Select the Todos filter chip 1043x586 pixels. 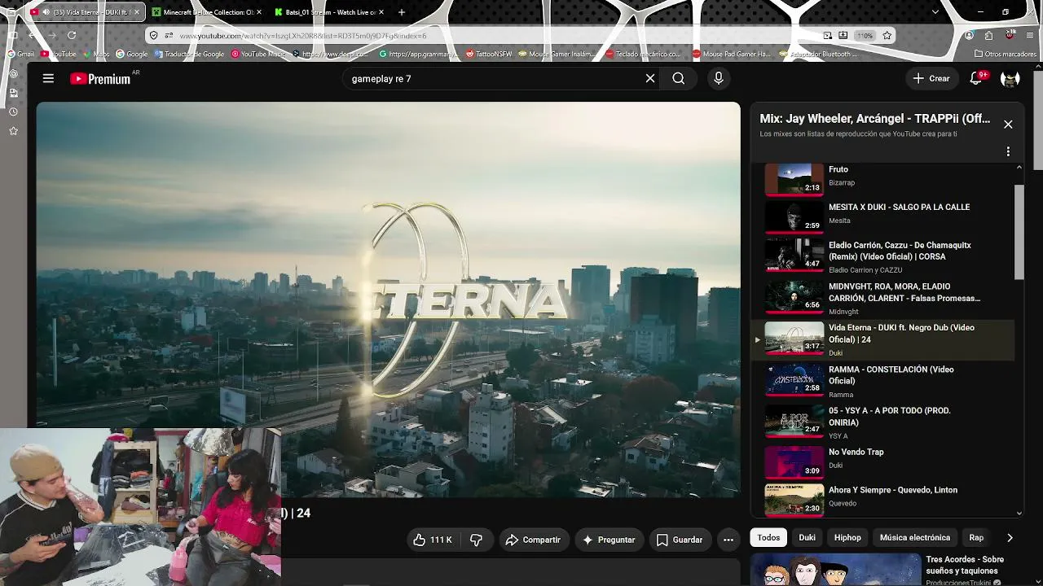[x=768, y=537]
